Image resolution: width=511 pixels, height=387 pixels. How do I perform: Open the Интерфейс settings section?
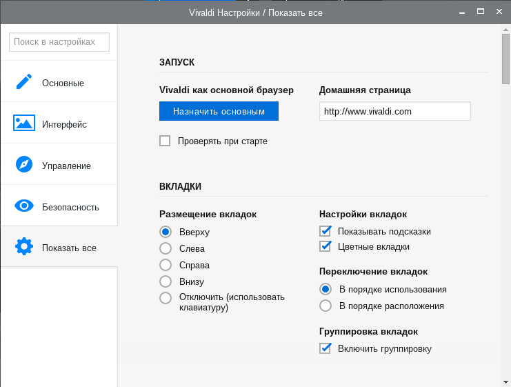tap(63, 124)
